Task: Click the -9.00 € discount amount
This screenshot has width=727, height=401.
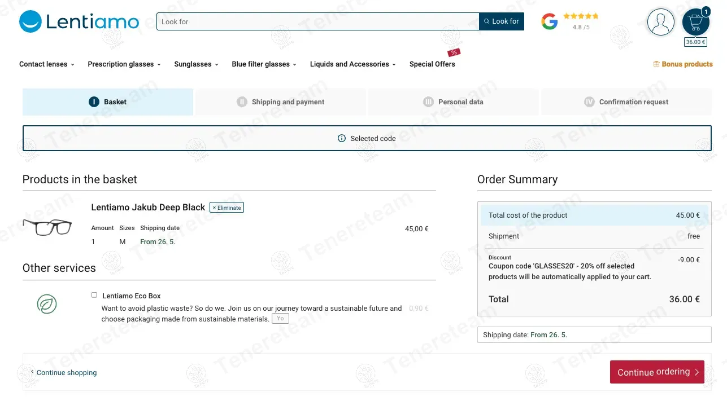Action: pyautogui.click(x=689, y=260)
